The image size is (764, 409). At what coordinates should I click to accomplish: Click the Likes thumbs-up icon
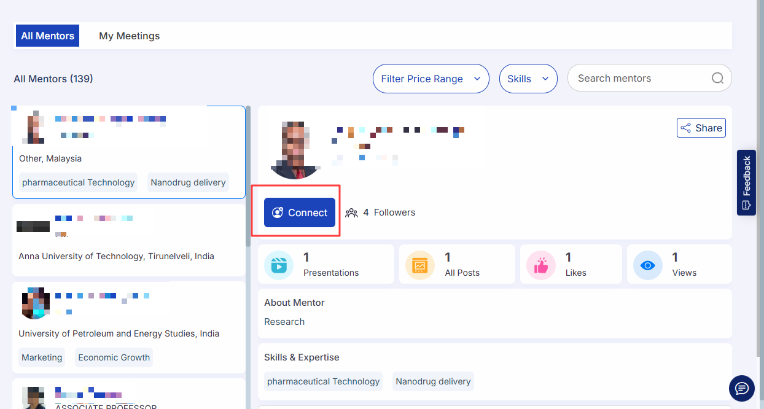(x=541, y=265)
